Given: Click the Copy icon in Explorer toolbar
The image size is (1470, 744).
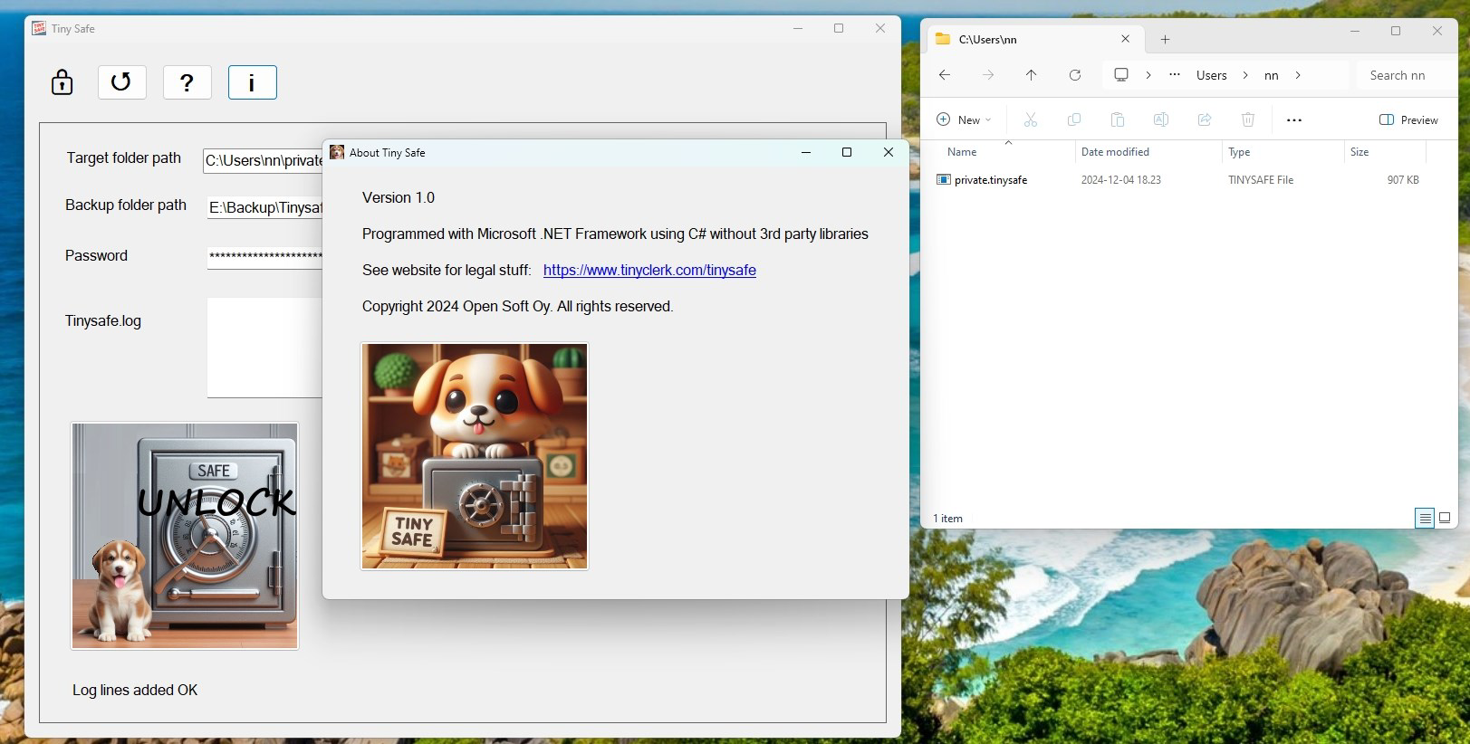Looking at the screenshot, I should tap(1074, 119).
